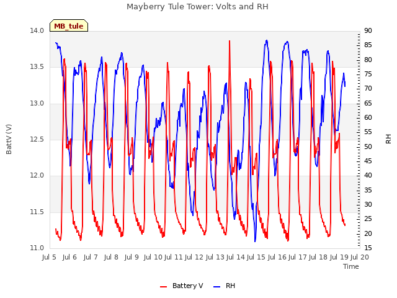Click the tallest red battery voltage spike near Jul 14

(x=230, y=41)
